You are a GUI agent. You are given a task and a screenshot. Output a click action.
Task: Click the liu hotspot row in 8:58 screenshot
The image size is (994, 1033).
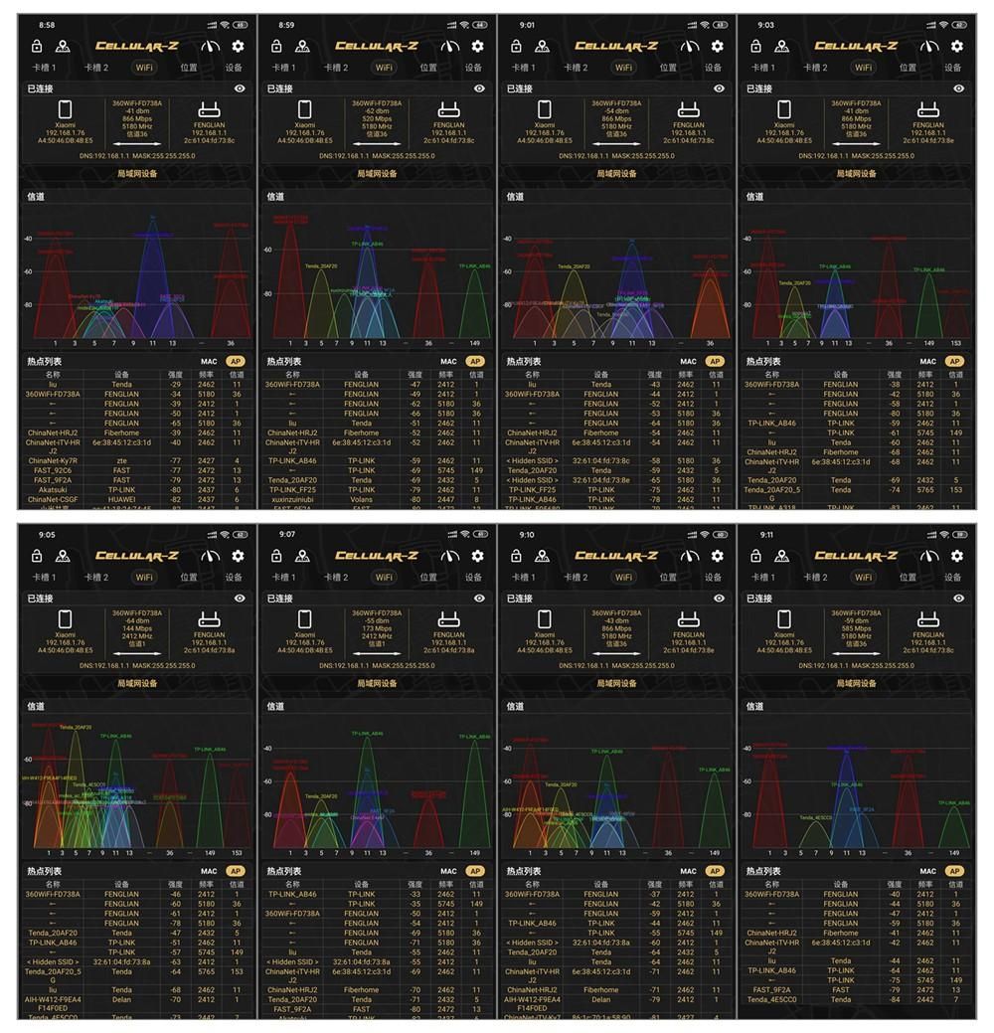tap(137, 385)
